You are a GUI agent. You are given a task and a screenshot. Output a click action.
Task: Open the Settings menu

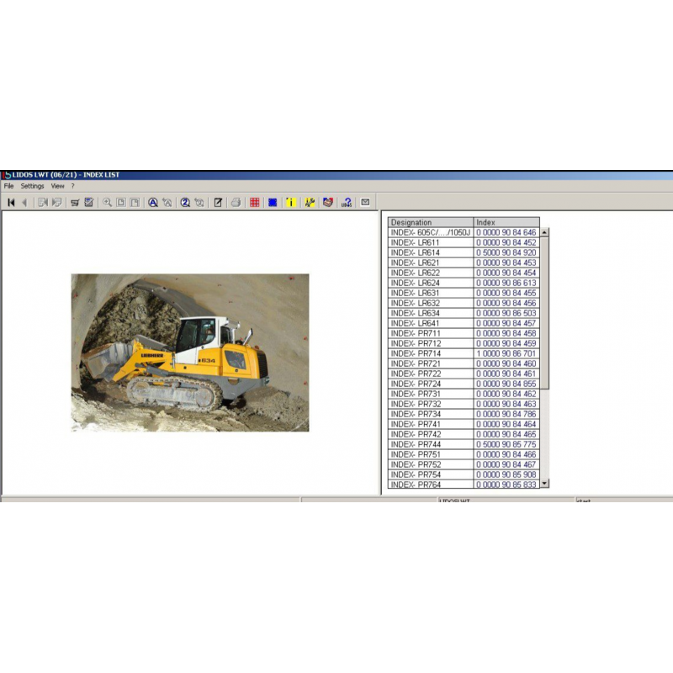pos(31,186)
